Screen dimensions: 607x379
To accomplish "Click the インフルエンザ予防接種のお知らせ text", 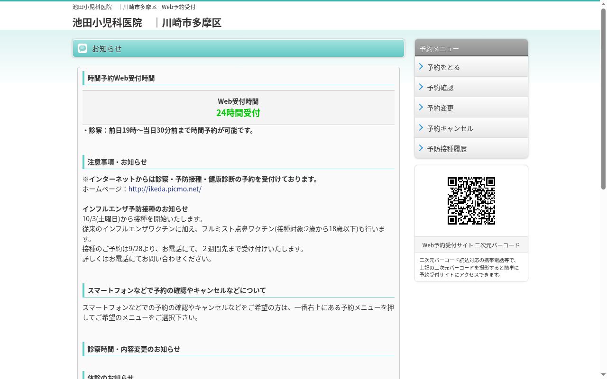I will [x=135, y=208].
